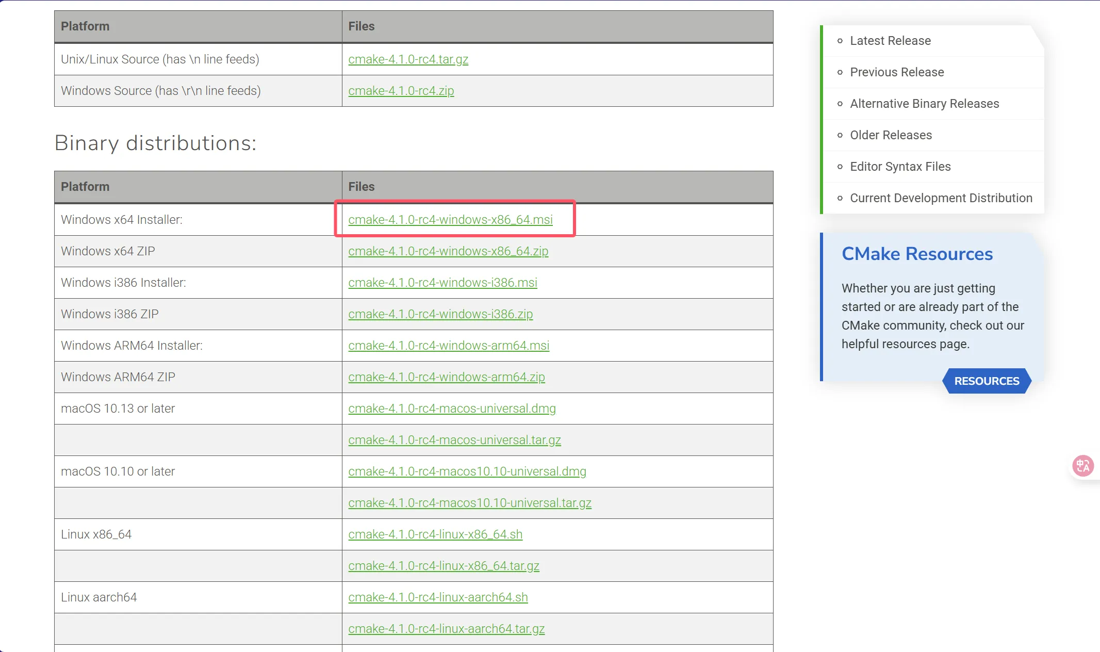This screenshot has width=1100, height=652.
Task: Get the linux-aarch64.tar.gz archive
Action: (x=446, y=629)
